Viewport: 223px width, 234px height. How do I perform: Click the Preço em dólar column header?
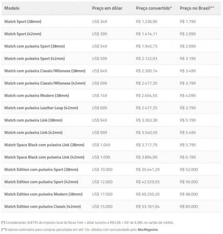(x=107, y=8)
